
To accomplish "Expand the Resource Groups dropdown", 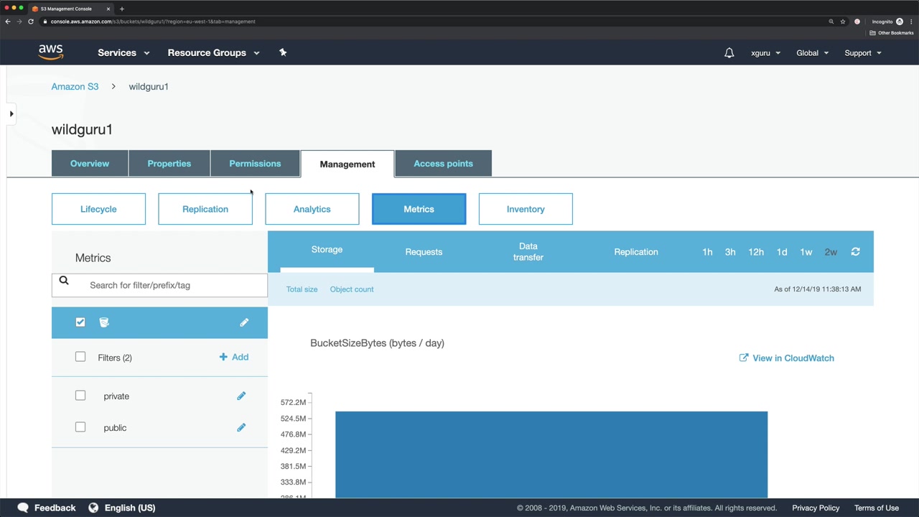I will (x=213, y=52).
